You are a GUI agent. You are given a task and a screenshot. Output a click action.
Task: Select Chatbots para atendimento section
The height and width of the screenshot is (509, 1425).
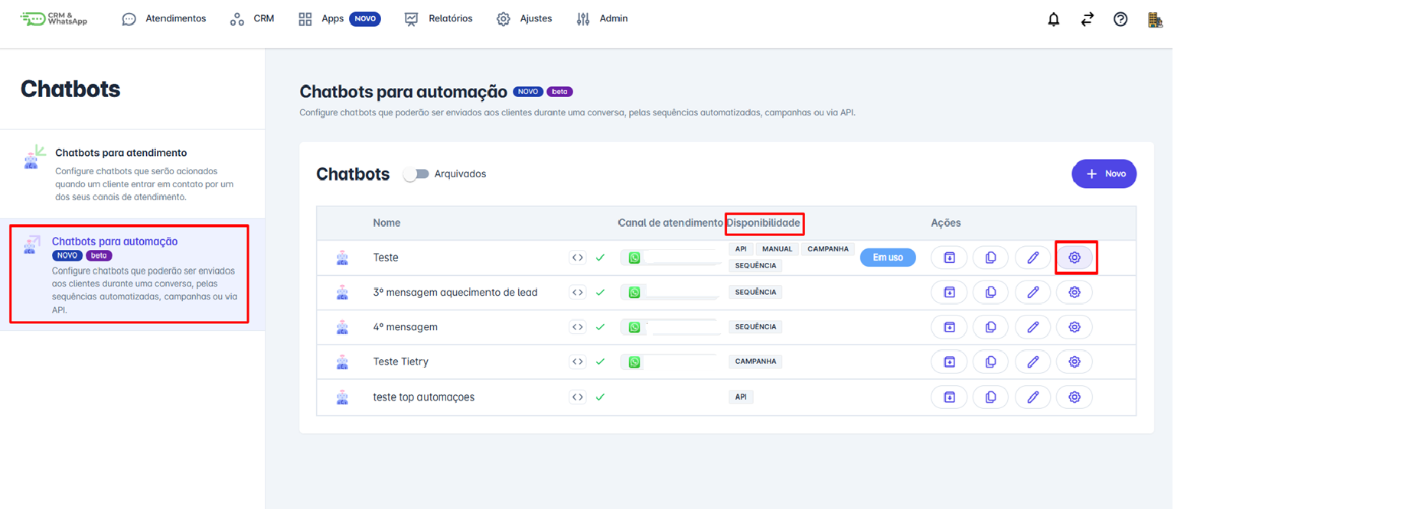tap(121, 153)
